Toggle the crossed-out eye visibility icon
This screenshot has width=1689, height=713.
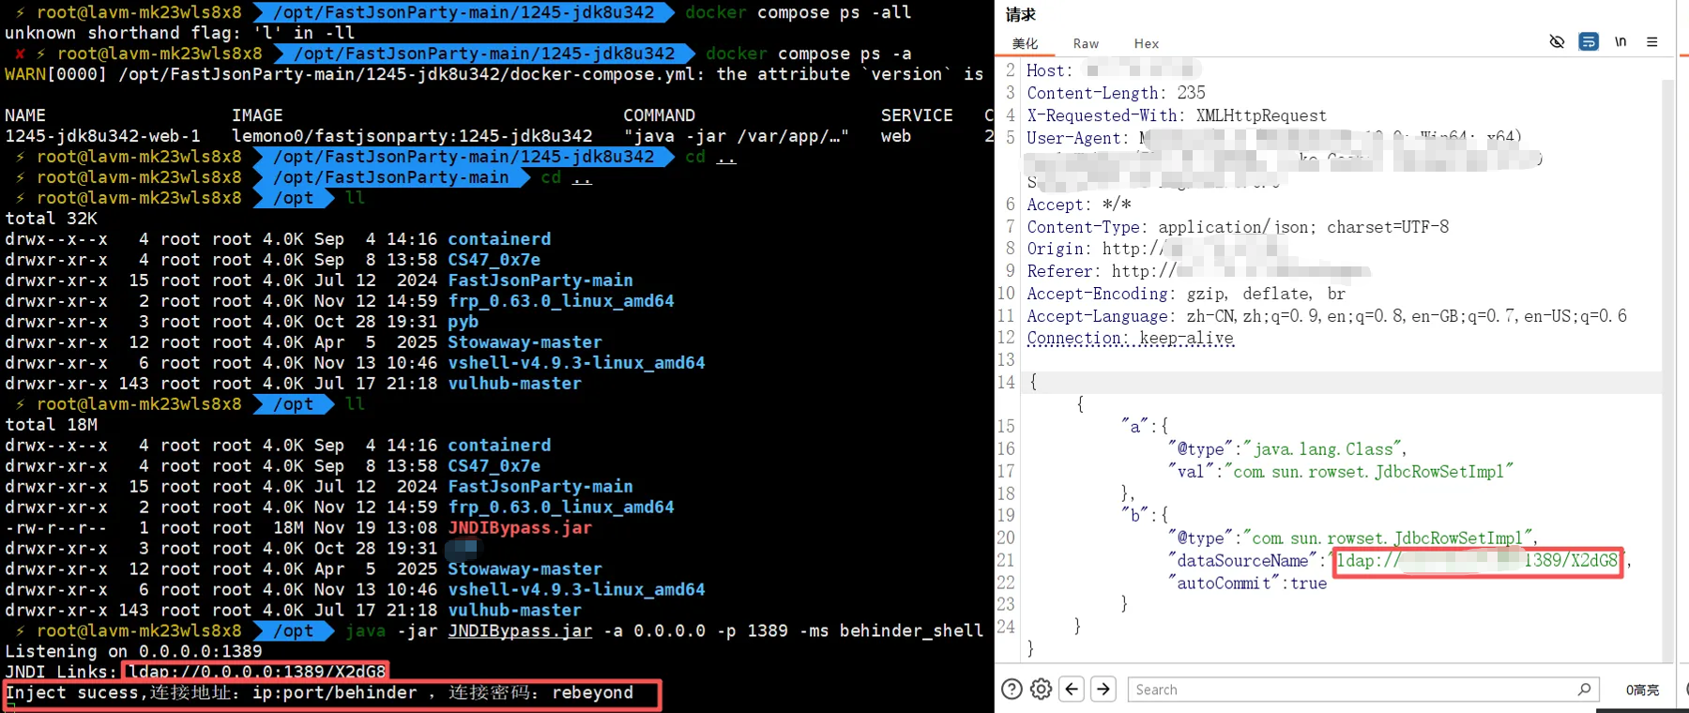click(1557, 41)
